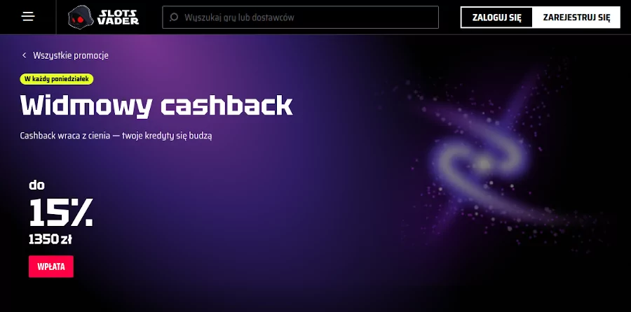Go back via Wszystkie promocje link

click(70, 55)
